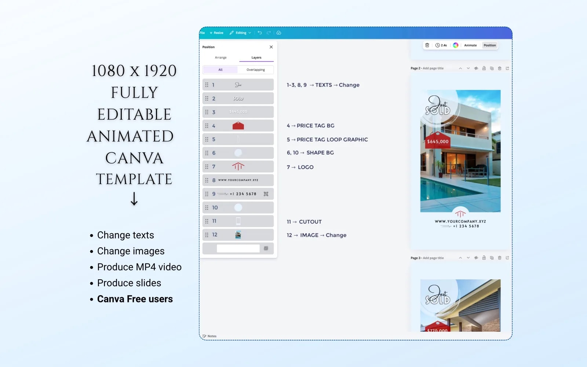Click the redo arrow icon
Image resolution: width=587 pixels, height=367 pixels.
[x=269, y=33]
